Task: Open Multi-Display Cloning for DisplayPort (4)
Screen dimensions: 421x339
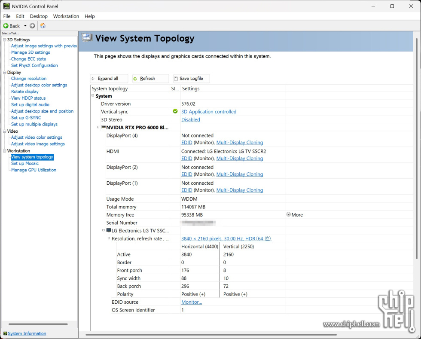Action: point(240,143)
